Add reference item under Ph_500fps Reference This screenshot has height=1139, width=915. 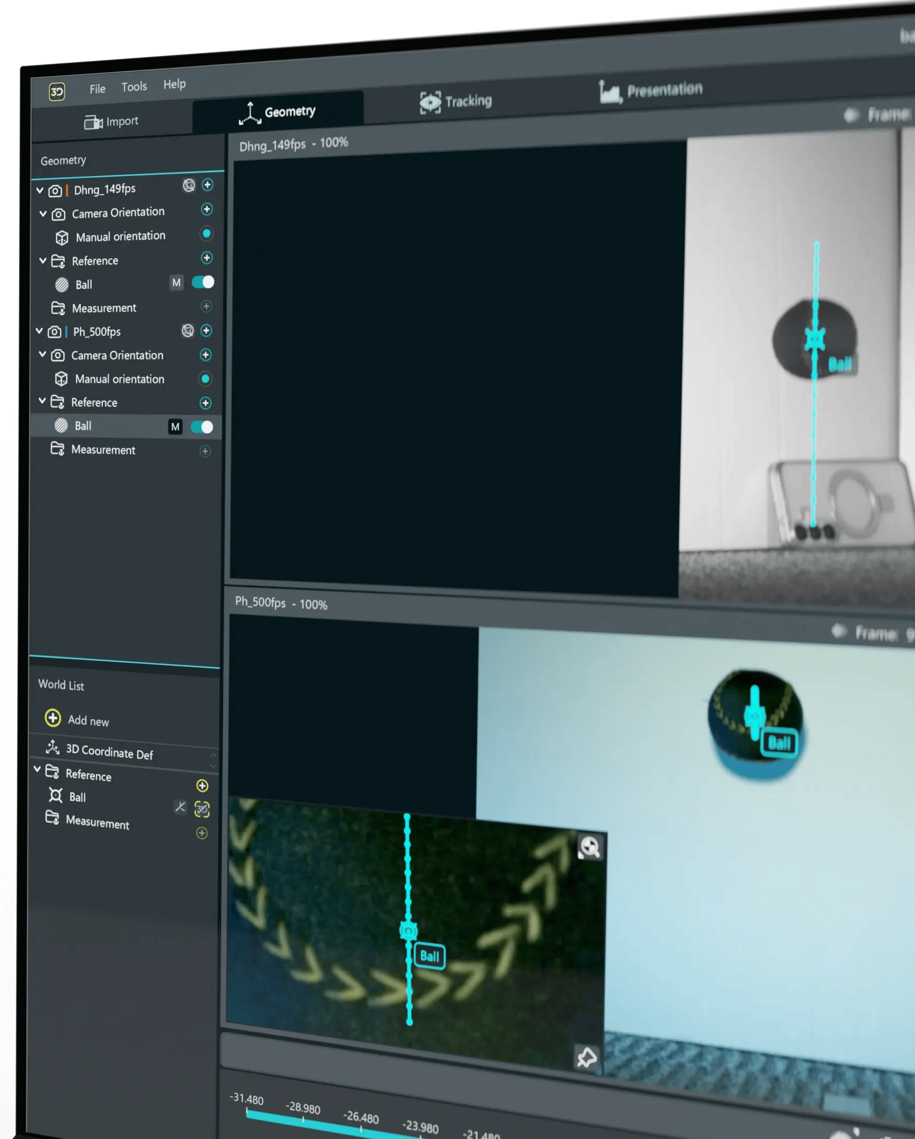(206, 403)
